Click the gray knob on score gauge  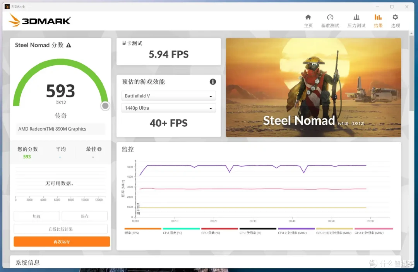(105, 106)
